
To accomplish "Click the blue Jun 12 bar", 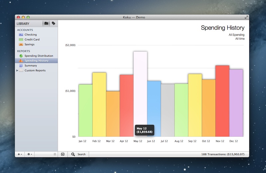I will (154, 106).
